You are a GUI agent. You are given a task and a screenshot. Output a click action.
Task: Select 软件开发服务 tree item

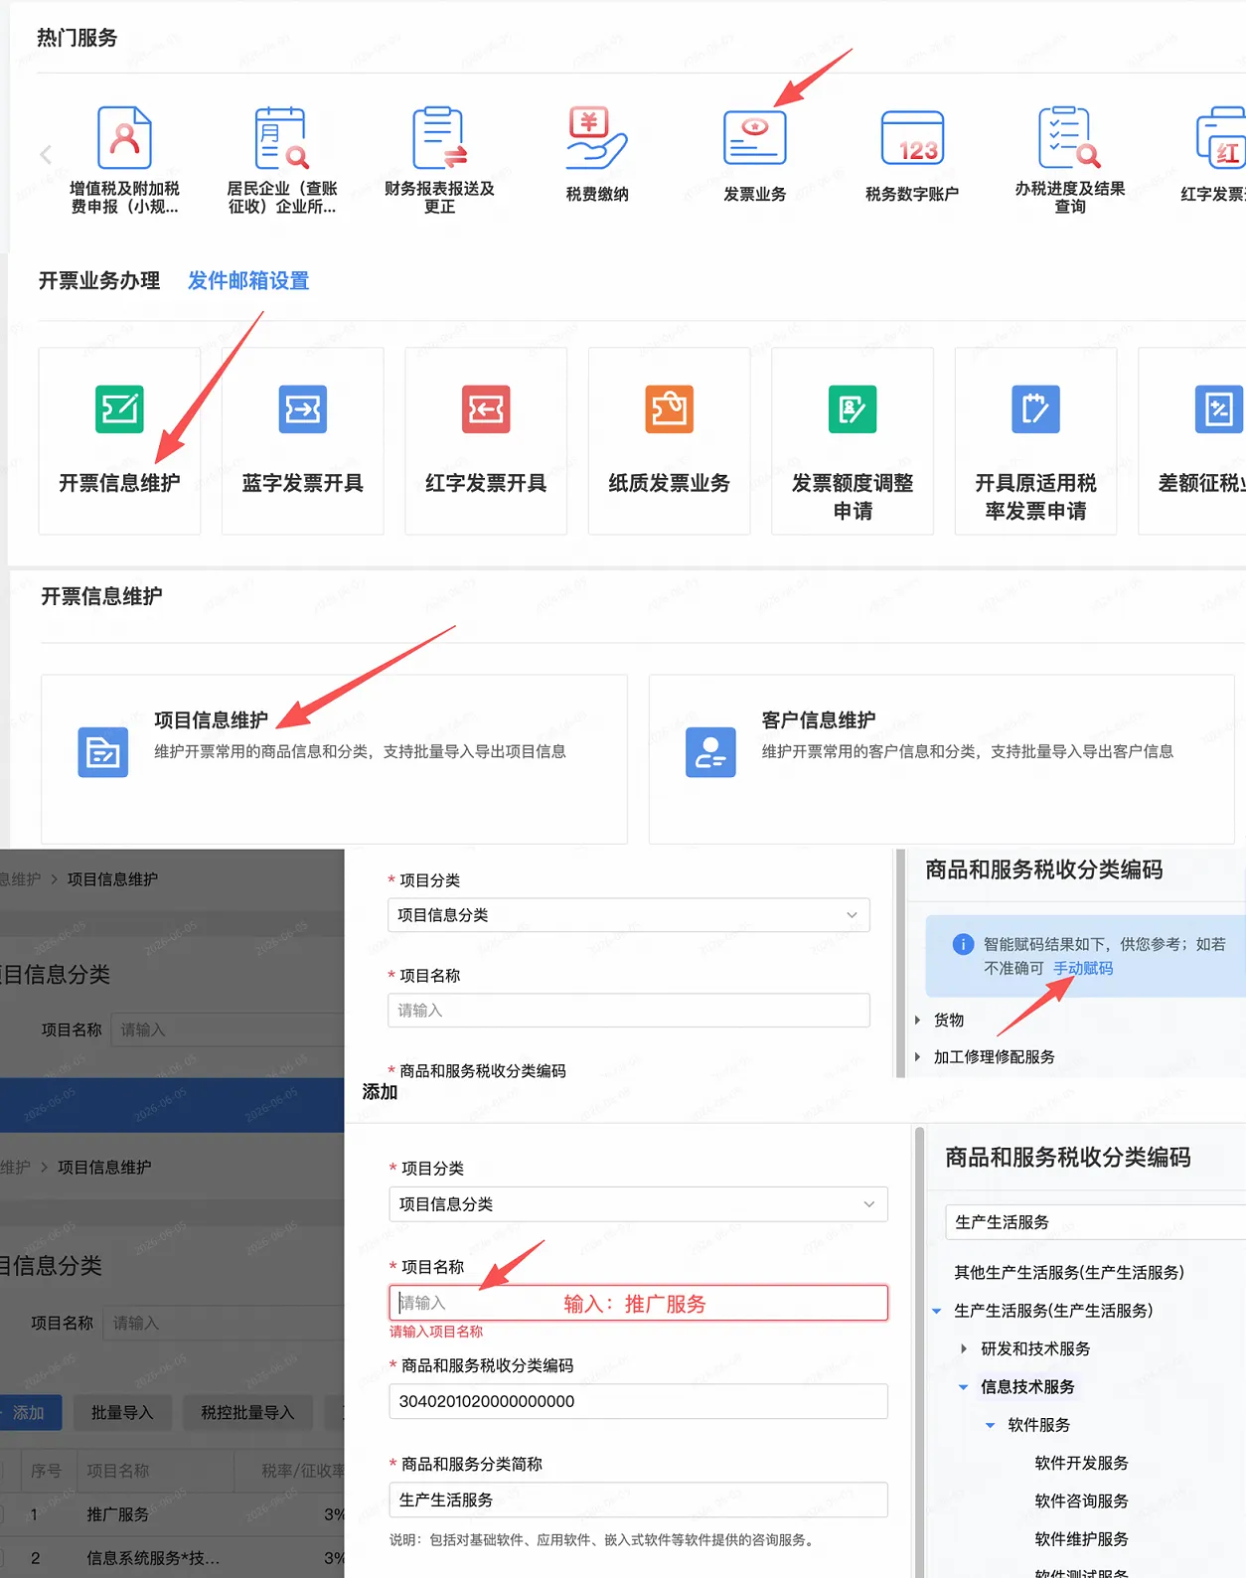[1081, 1463]
